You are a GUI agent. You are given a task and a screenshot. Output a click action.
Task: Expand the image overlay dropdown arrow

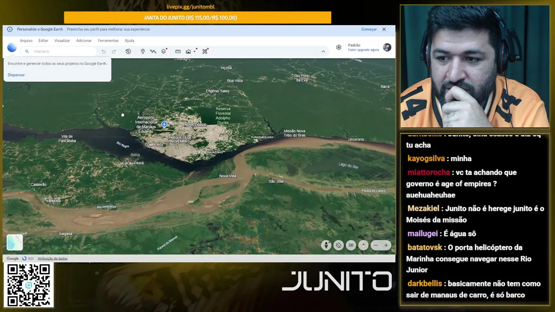tap(195, 51)
